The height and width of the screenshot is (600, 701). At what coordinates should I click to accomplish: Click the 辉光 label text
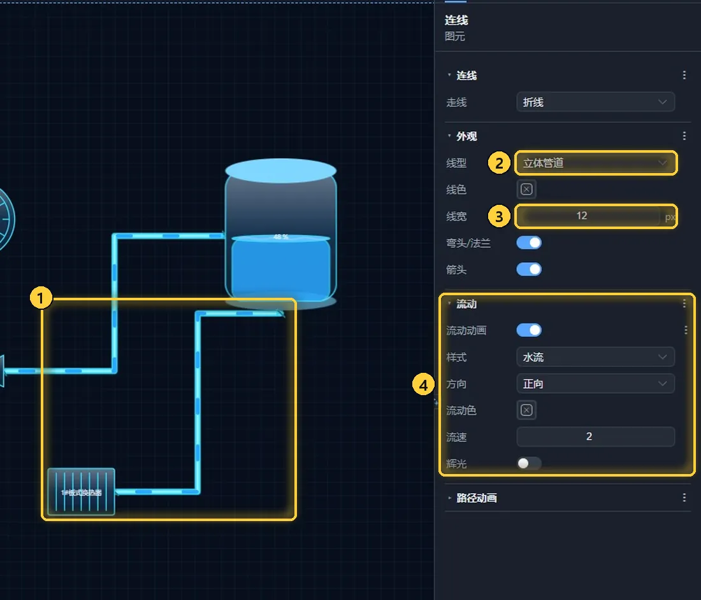tap(456, 463)
